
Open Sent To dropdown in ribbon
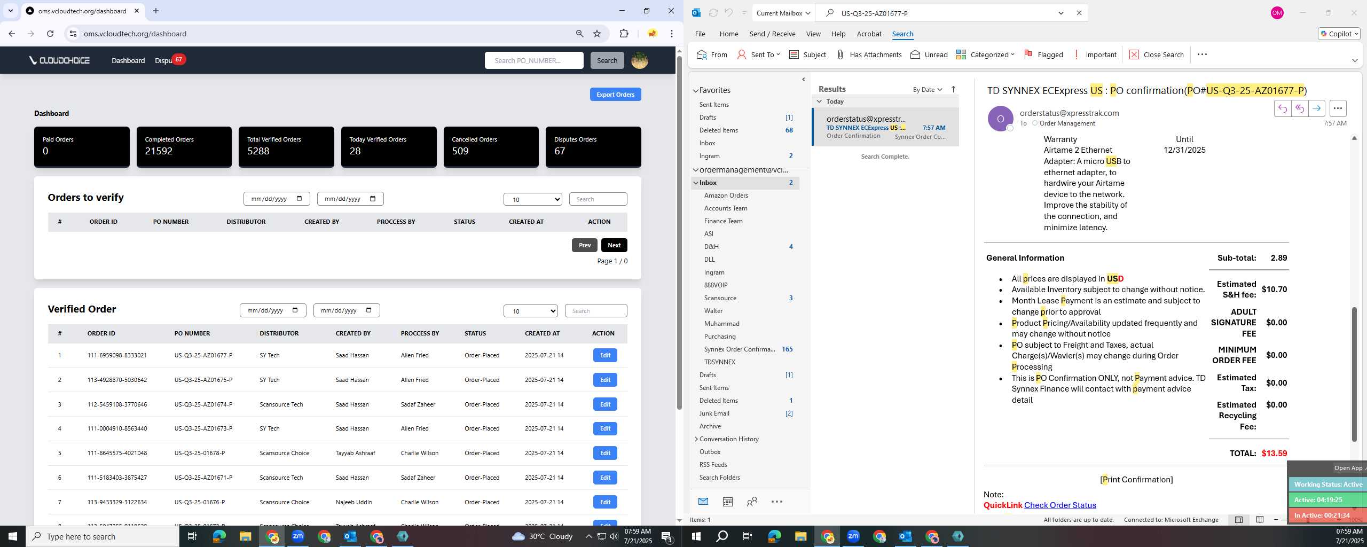758,54
